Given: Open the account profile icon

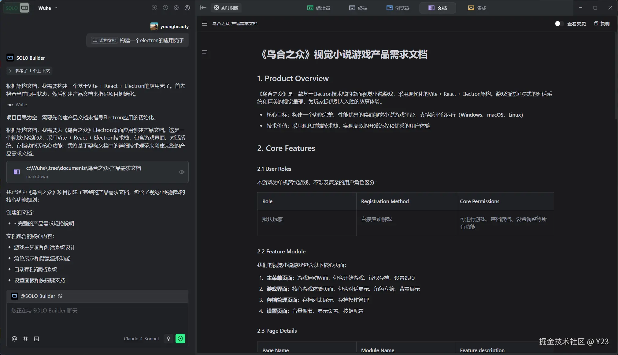Looking at the screenshot, I should coord(187,8).
